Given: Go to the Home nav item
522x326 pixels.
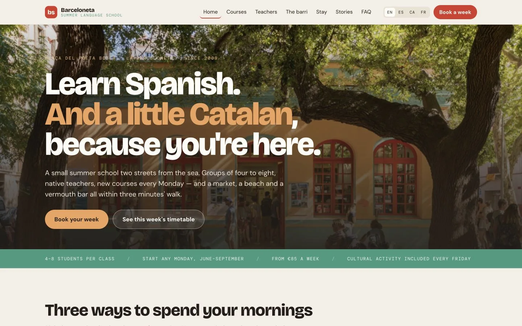Looking at the screenshot, I should tap(210, 12).
